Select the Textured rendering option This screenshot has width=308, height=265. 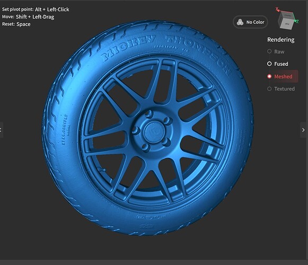(x=281, y=89)
